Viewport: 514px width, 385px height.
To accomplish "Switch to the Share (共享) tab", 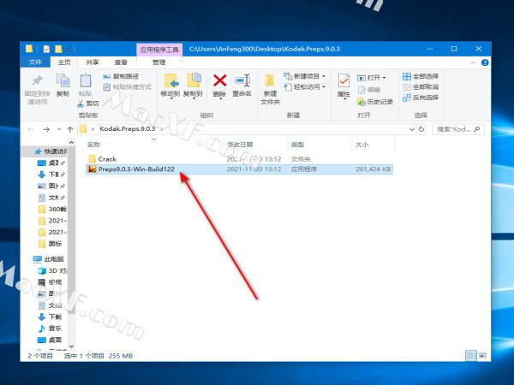I will pyautogui.click(x=93, y=62).
